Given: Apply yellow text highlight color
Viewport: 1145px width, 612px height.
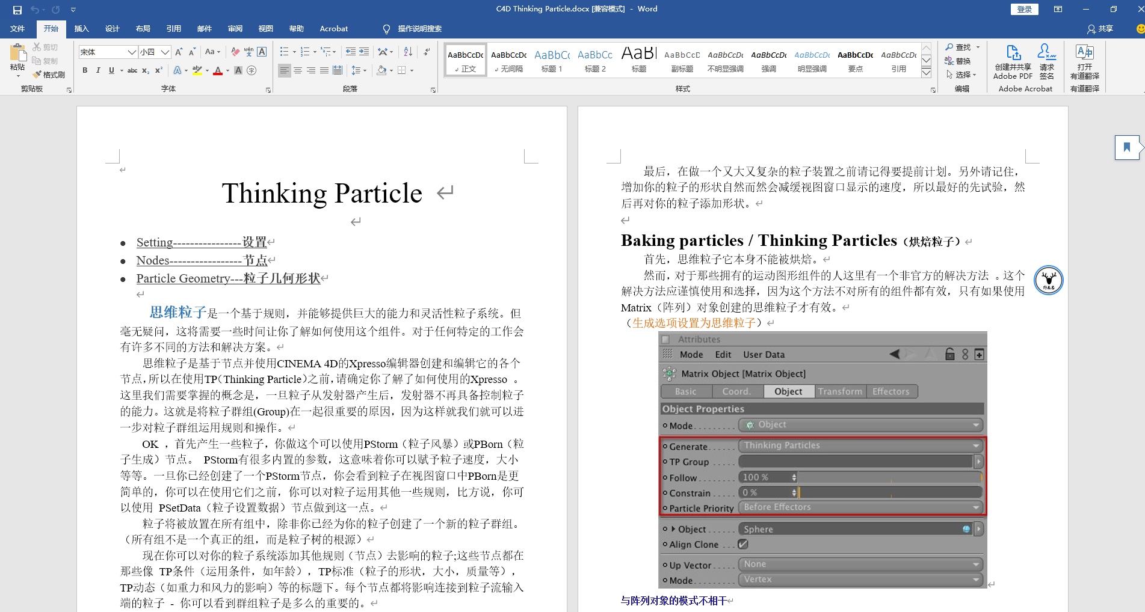Looking at the screenshot, I should pyautogui.click(x=197, y=70).
